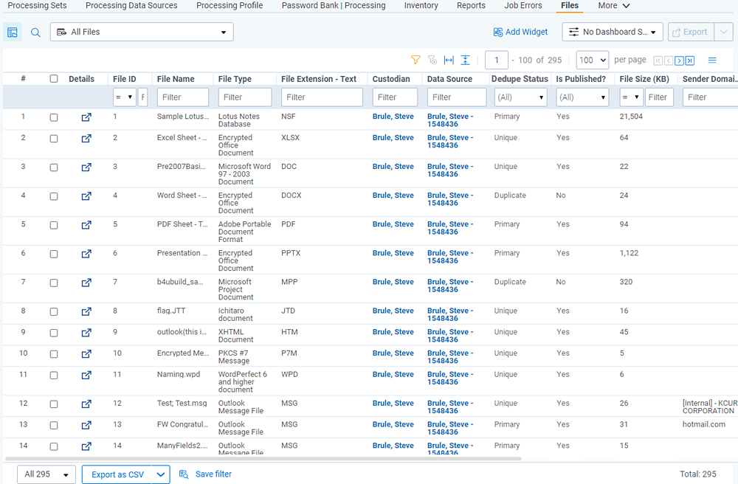Click the horizontal scrollbar of the grid
The height and width of the screenshot is (484, 738).
[263, 458]
